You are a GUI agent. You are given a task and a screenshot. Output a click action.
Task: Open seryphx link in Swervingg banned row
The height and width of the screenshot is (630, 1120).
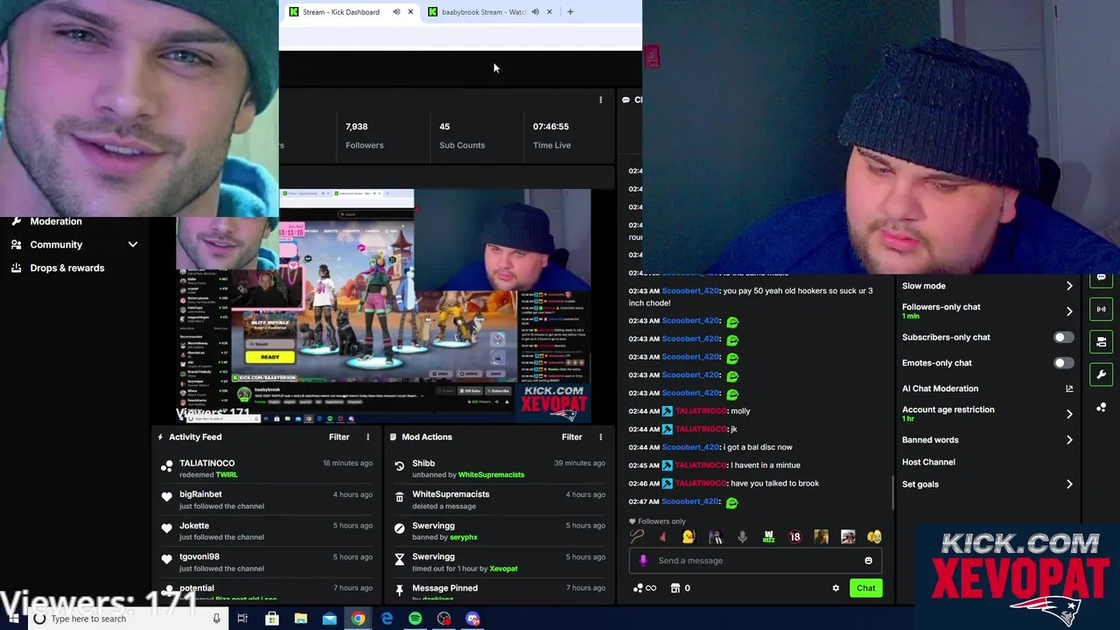click(464, 537)
